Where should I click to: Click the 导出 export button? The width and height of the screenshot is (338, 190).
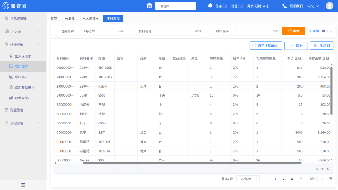pyautogui.click(x=296, y=46)
